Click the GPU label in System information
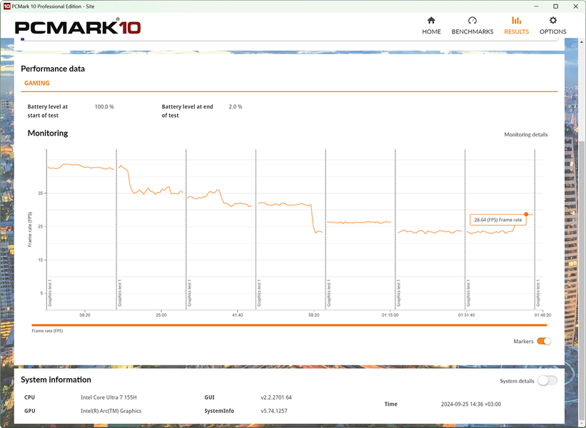This screenshot has height=428, width=586. click(29, 411)
